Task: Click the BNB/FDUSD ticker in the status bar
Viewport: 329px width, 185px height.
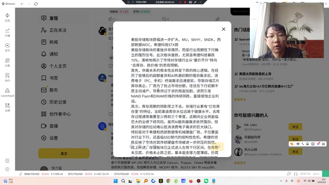Action: pyautogui.click(x=43, y=174)
